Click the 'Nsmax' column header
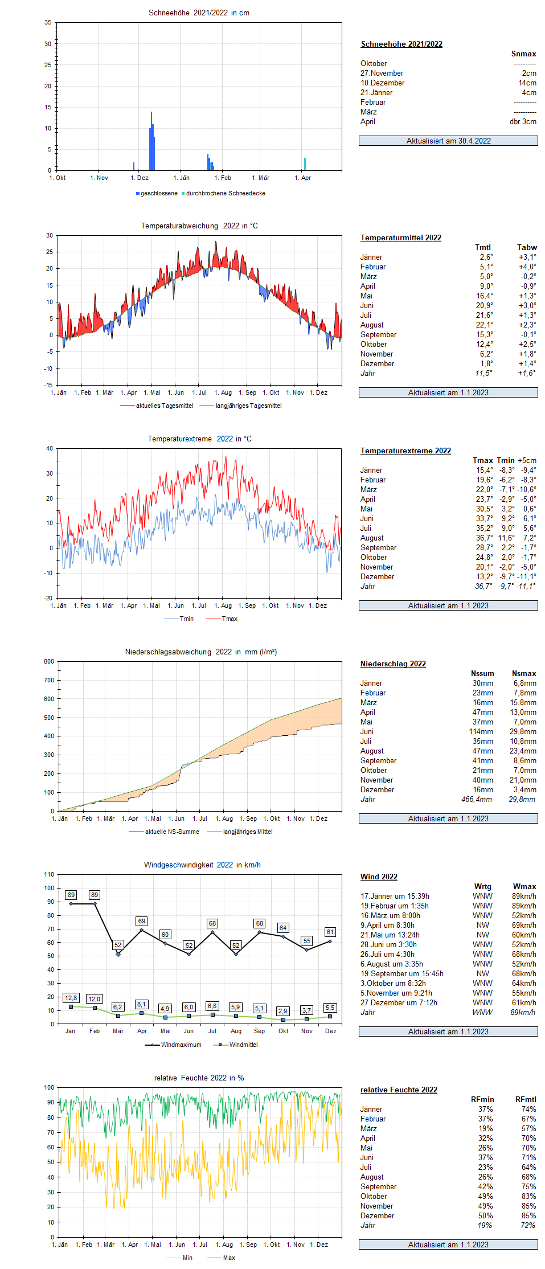Screen dimensions: 545x1269 point(524,673)
